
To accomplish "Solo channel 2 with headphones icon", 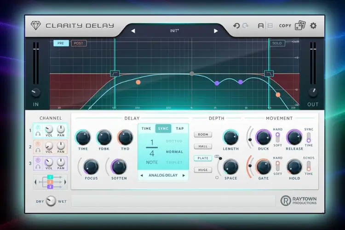I will (x=38, y=150).
